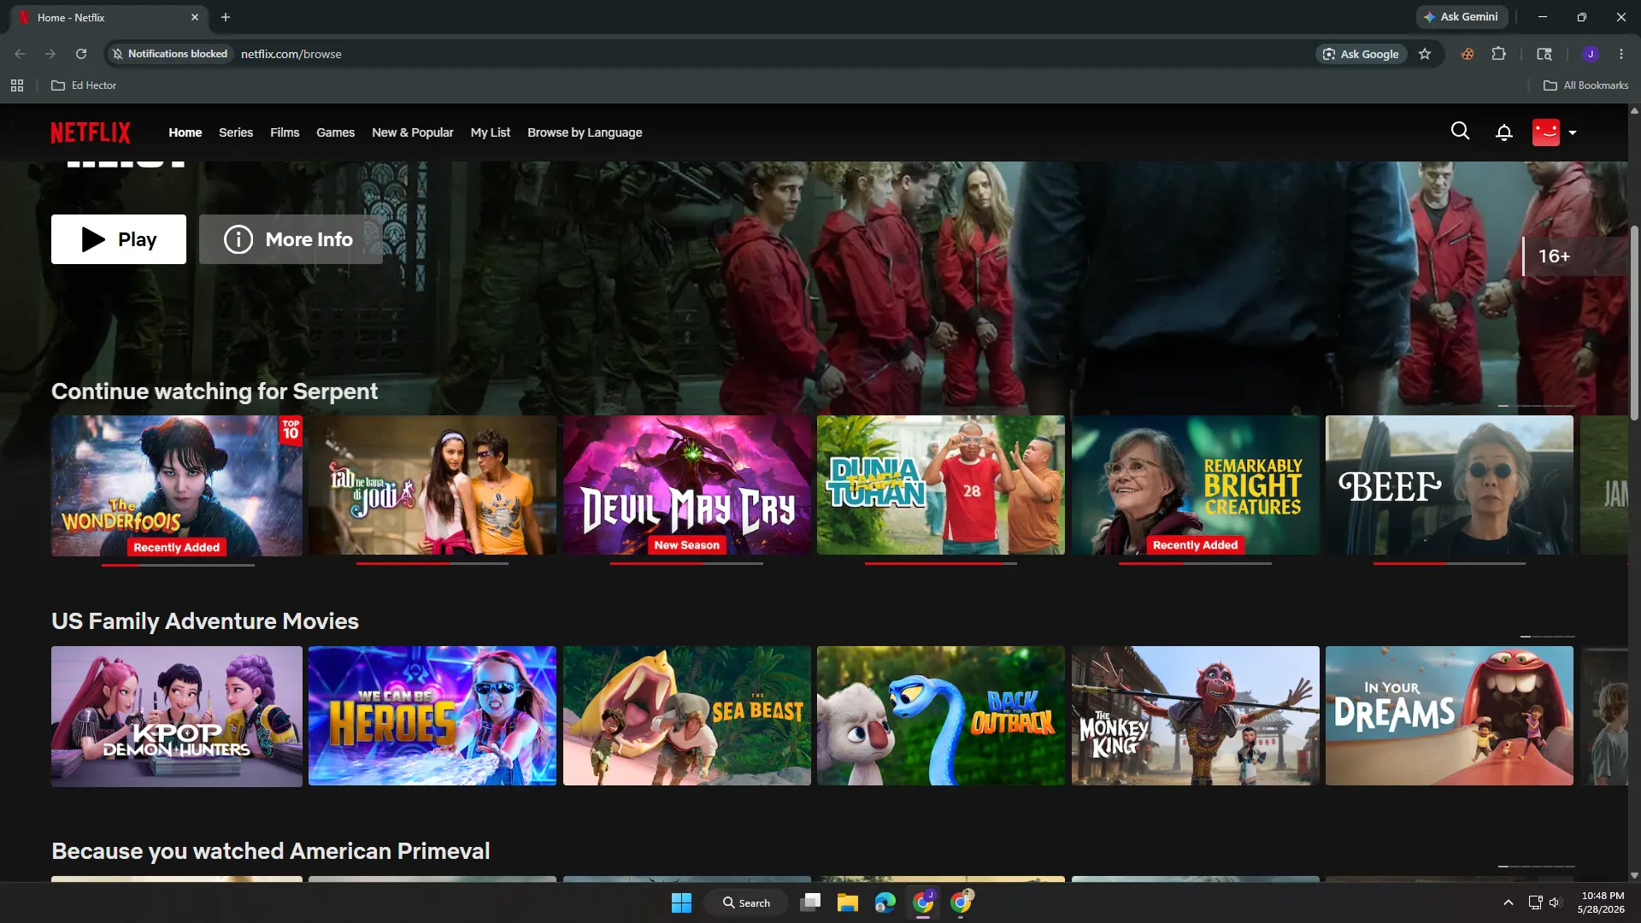The image size is (1641, 923).
Task: Click the US Family Adventure Movies heading
Action: 205,621
